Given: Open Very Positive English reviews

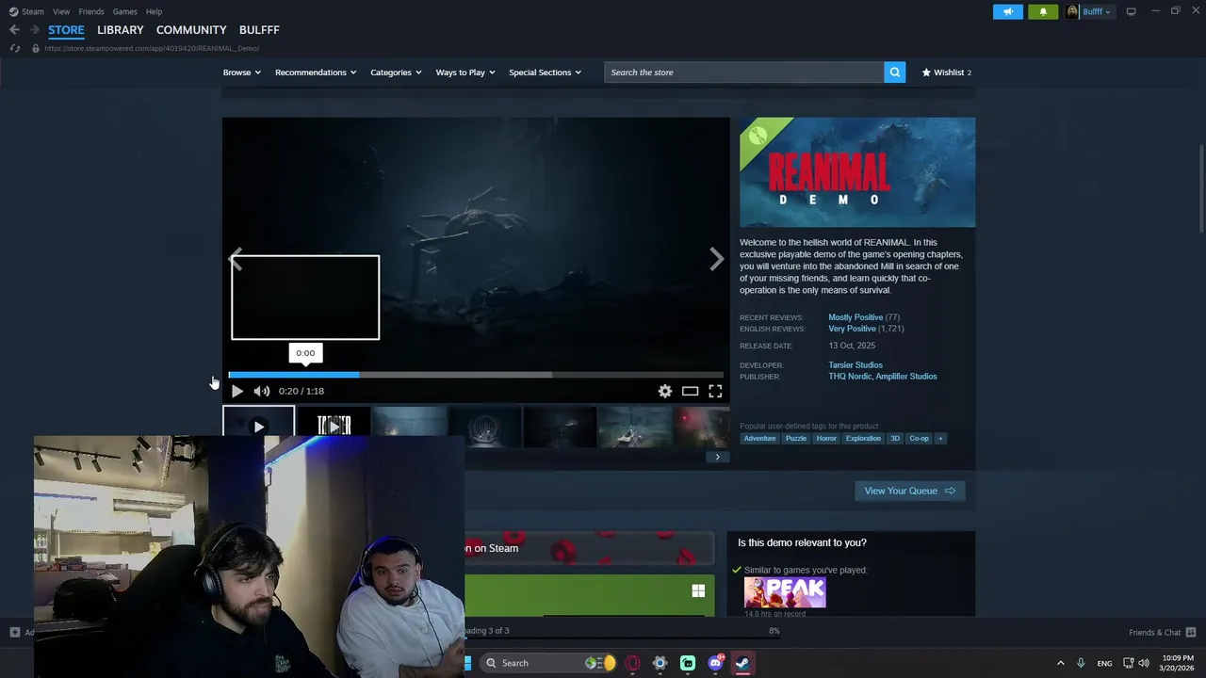Looking at the screenshot, I should [x=852, y=329].
